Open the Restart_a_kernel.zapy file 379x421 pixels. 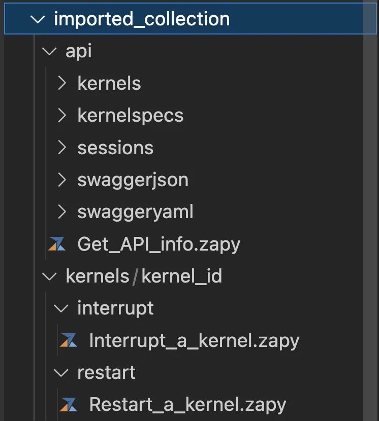click(x=187, y=404)
